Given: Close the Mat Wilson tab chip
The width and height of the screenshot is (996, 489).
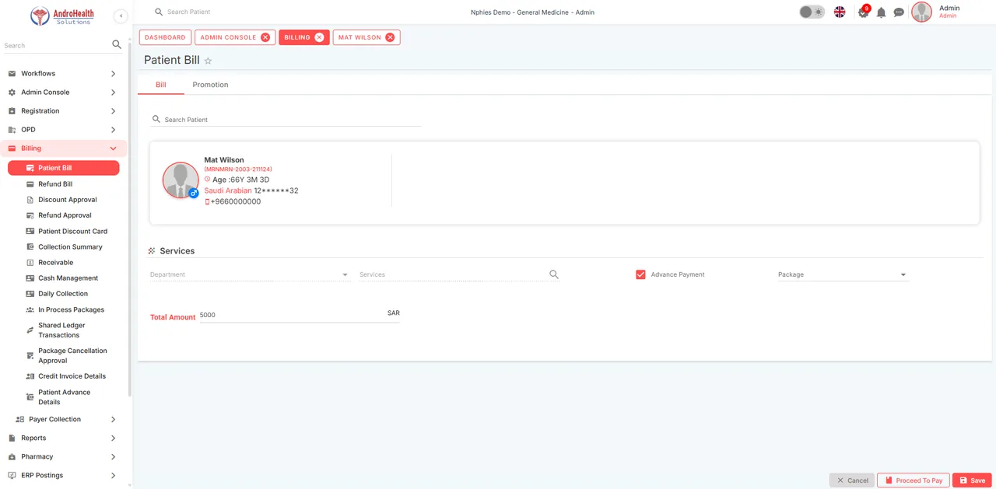Looking at the screenshot, I should coord(390,37).
